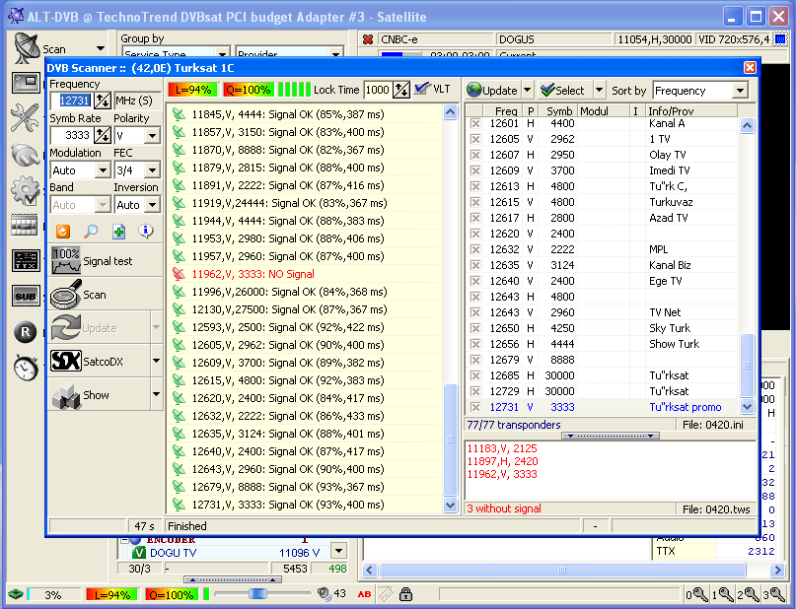Open the TV screen icon in left sidebar

pos(26,84)
